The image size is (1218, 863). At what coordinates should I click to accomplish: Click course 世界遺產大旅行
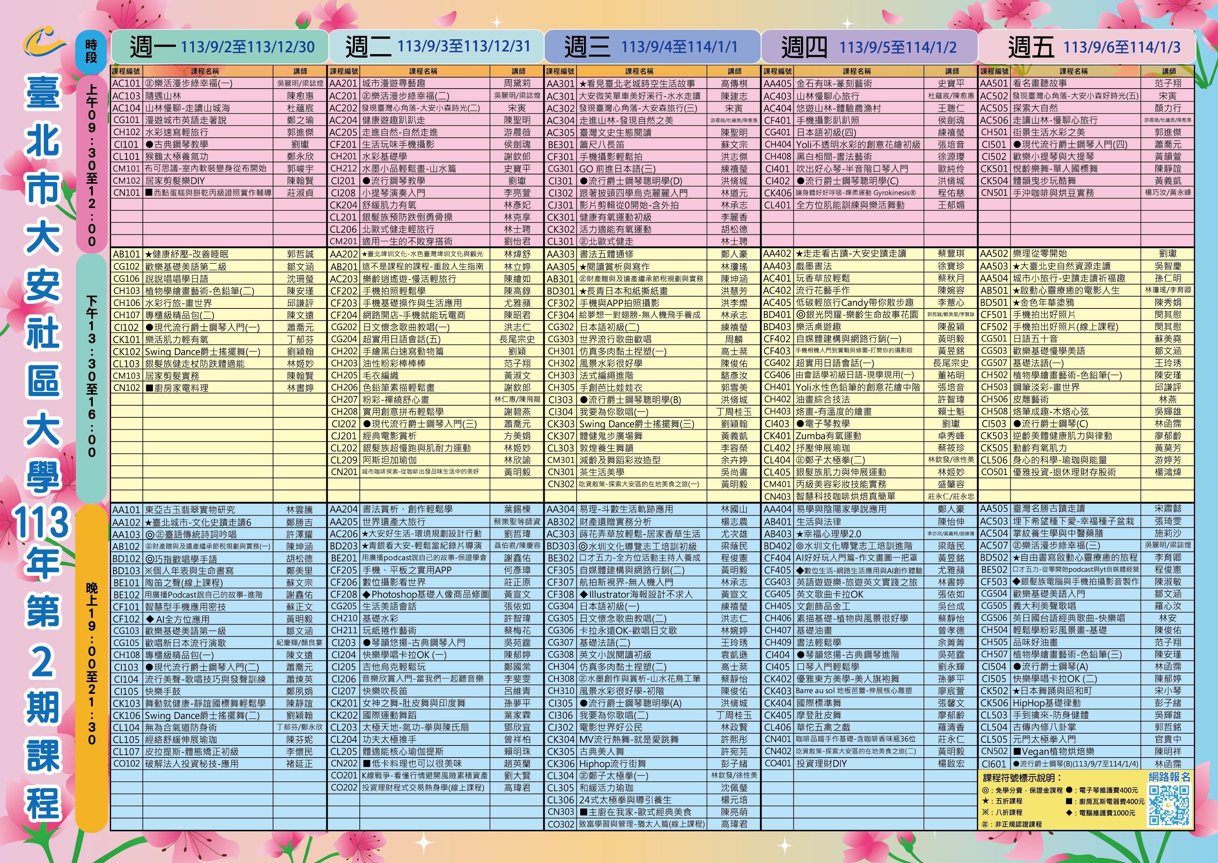coord(394,522)
